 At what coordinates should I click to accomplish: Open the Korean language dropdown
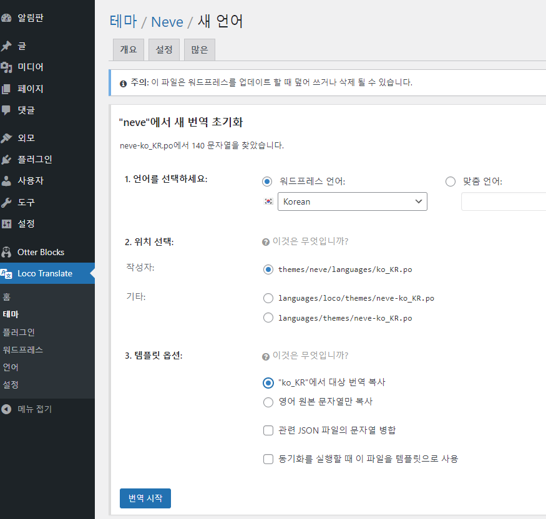click(353, 201)
